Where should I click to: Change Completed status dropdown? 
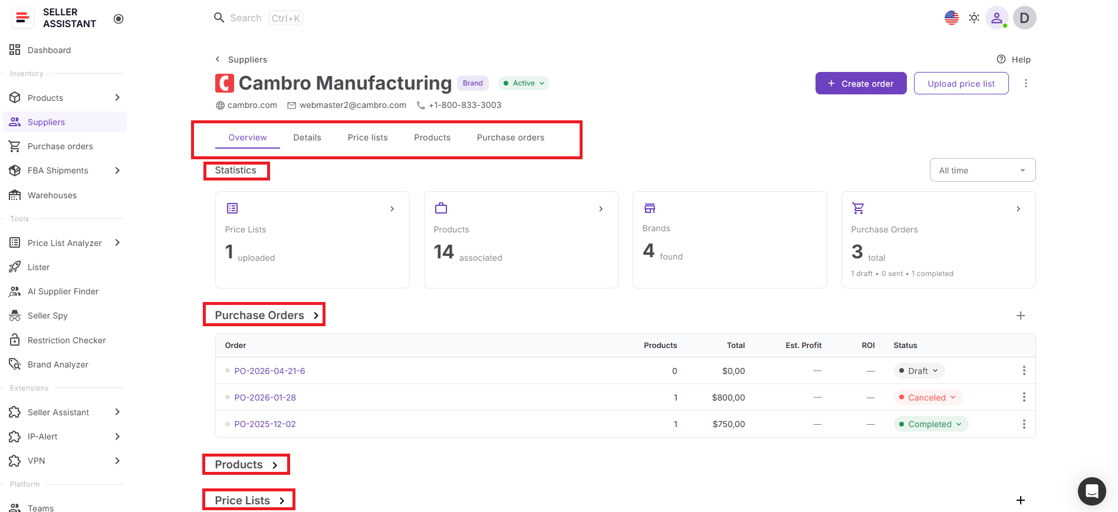coord(931,424)
